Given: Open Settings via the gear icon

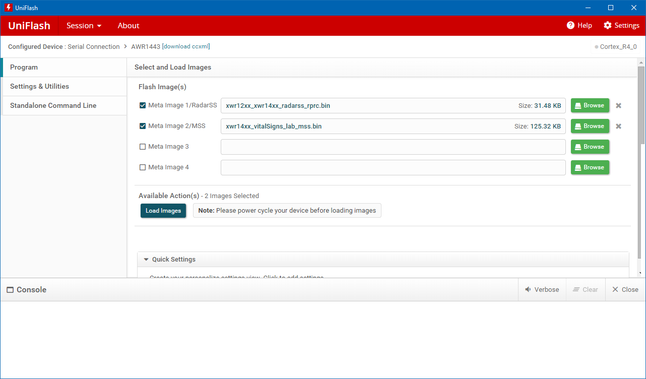Looking at the screenshot, I should (608, 25).
